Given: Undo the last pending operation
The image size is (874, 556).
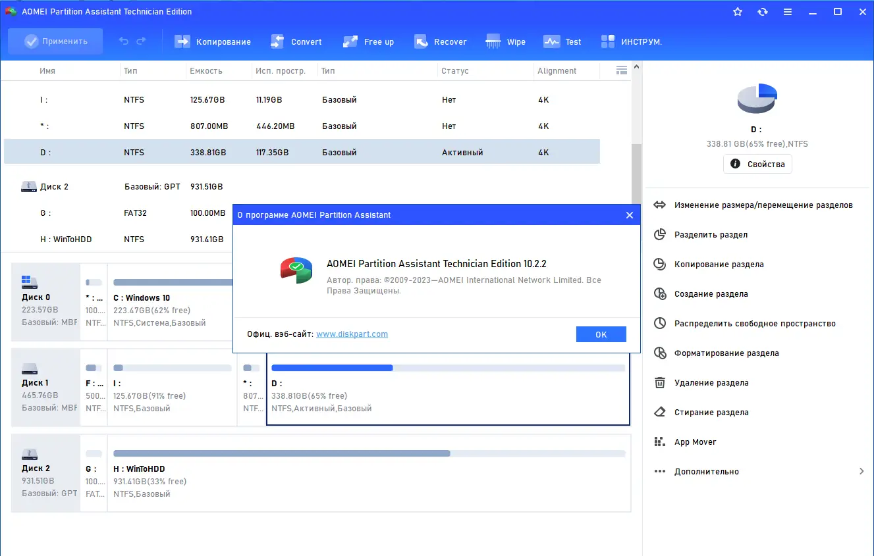Looking at the screenshot, I should point(124,41).
